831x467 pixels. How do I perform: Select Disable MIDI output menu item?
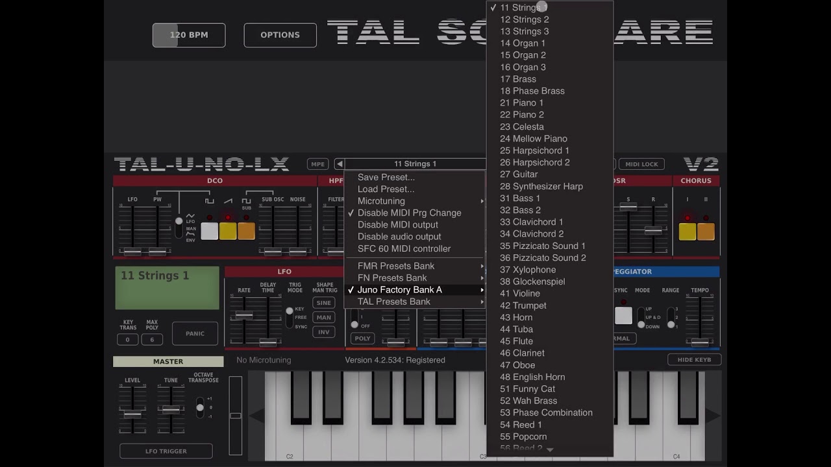point(414,224)
